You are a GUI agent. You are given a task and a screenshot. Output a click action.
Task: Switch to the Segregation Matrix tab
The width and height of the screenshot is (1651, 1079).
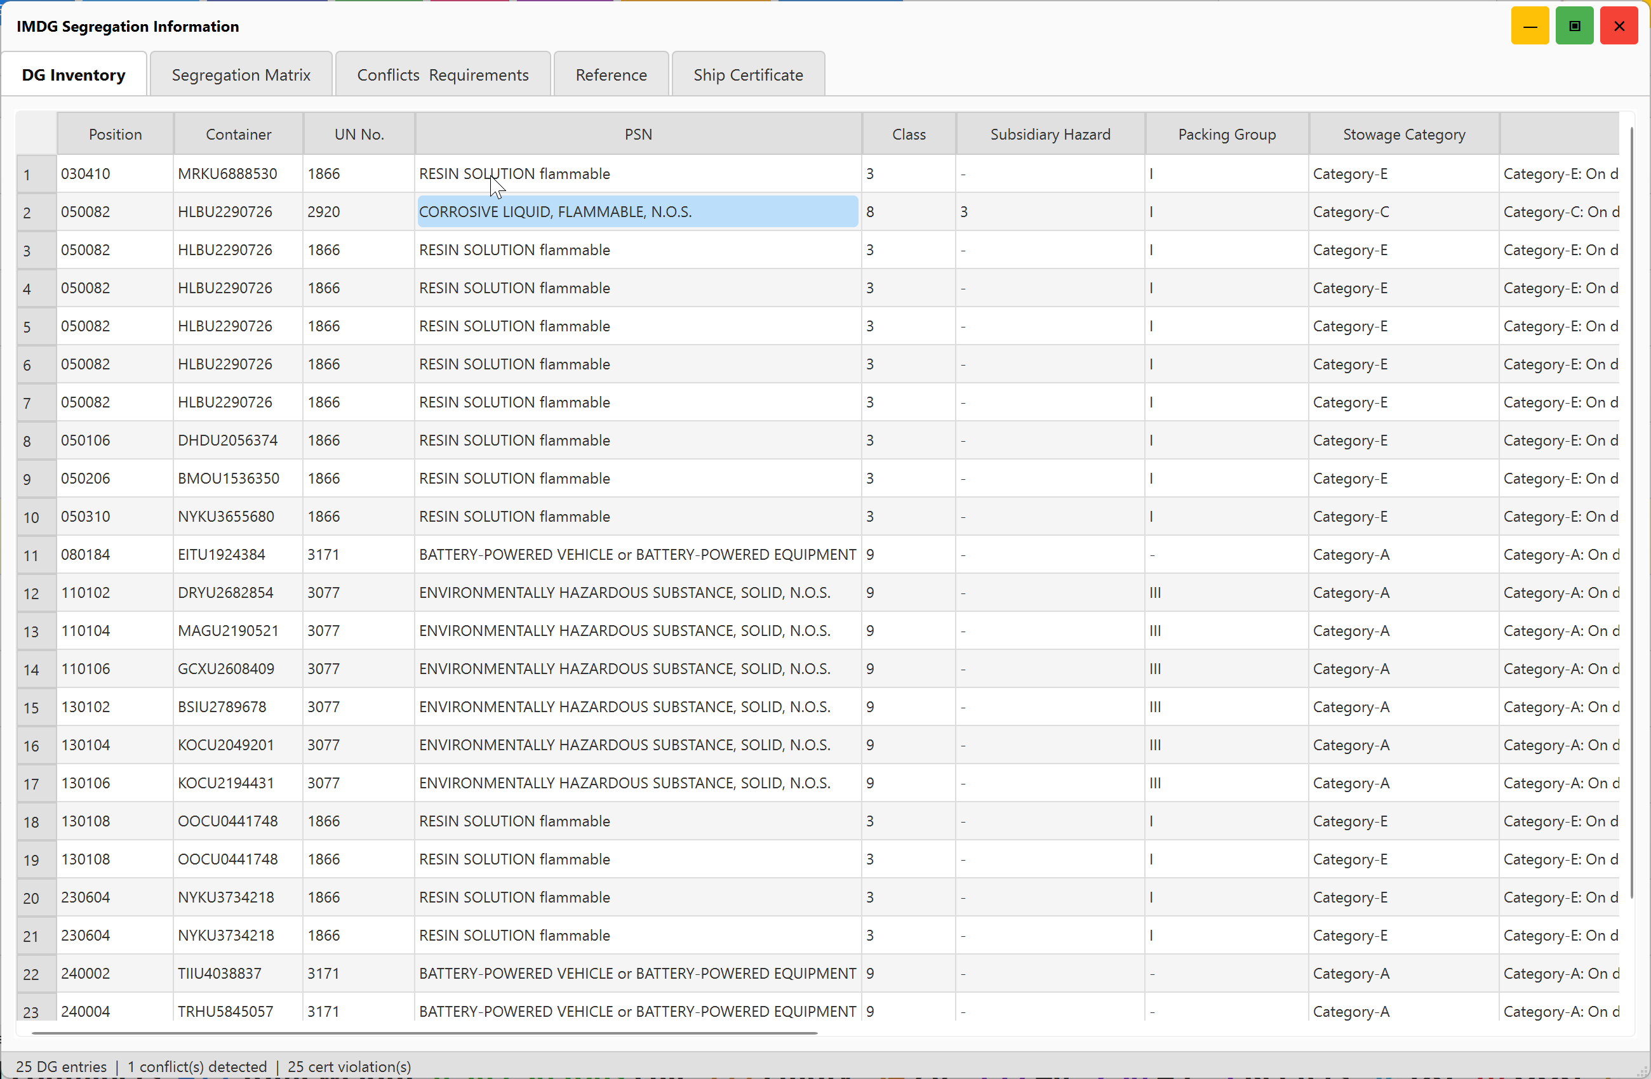[x=241, y=74]
